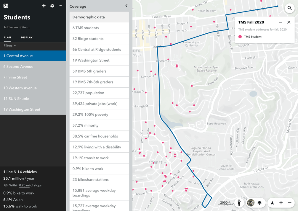Toggle the coverage visibility eye icon

pos(6,185)
